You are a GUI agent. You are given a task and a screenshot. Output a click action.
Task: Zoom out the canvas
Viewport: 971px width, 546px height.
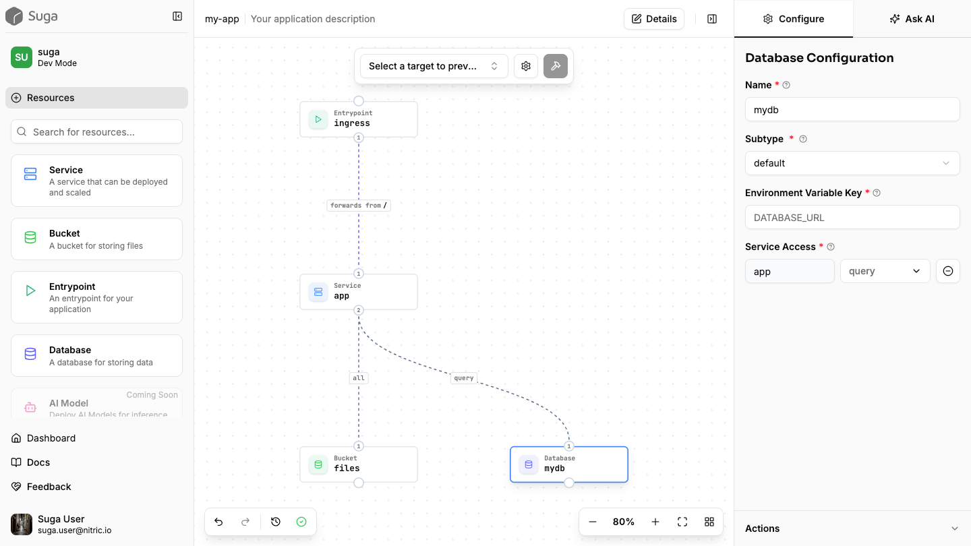coord(593,522)
